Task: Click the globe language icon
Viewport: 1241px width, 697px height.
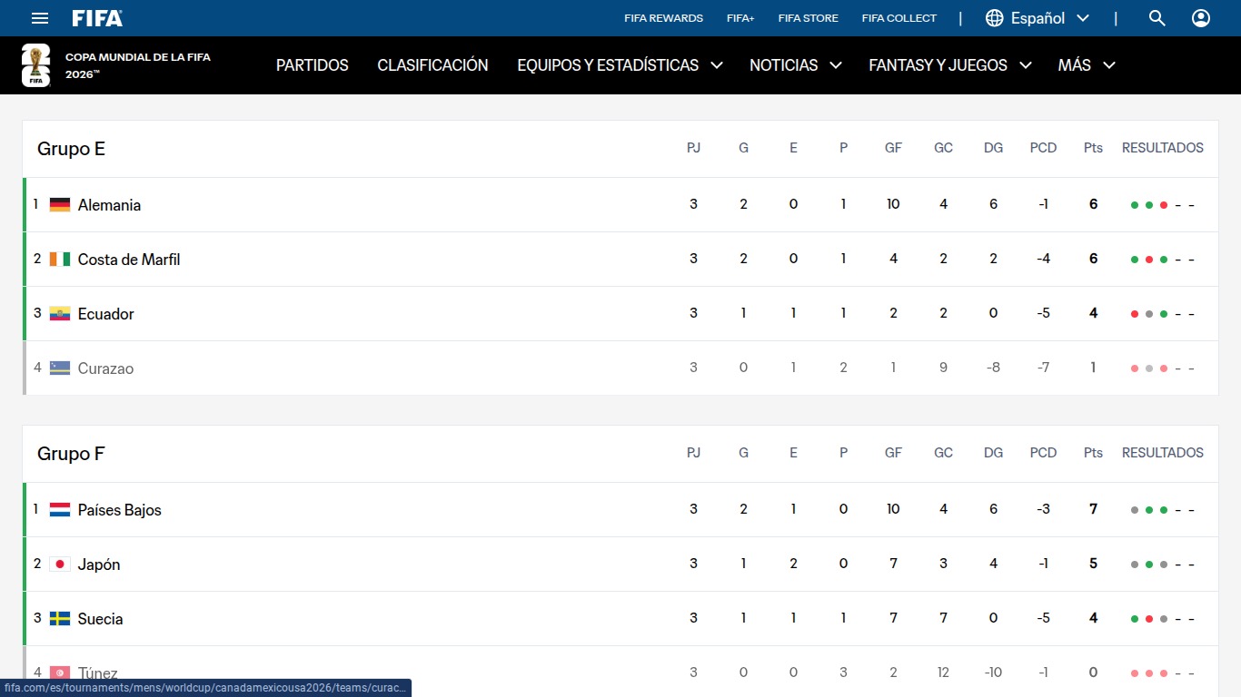Action: [995, 18]
